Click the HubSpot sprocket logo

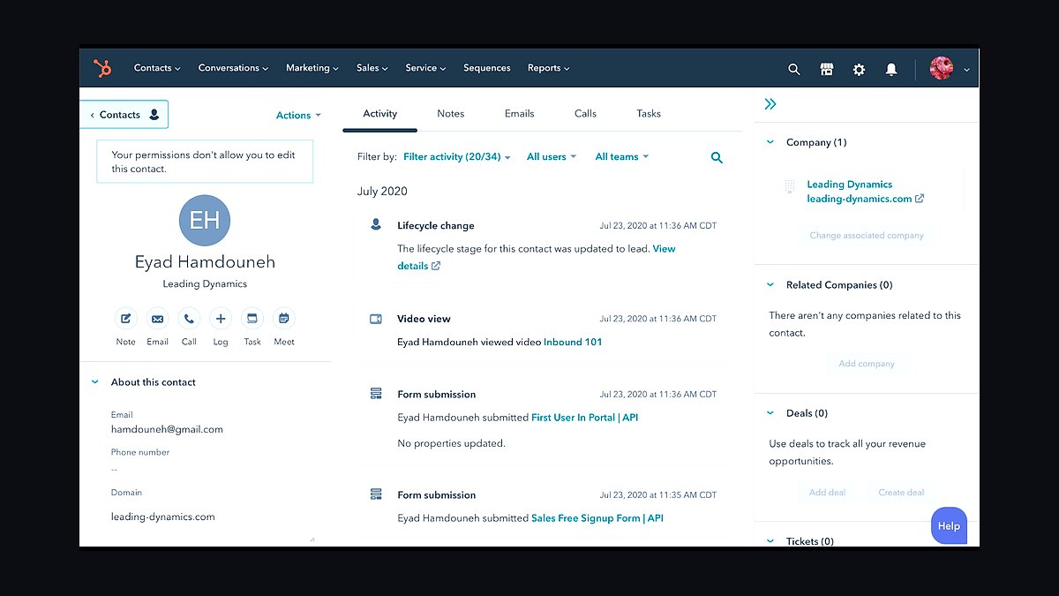(102, 68)
